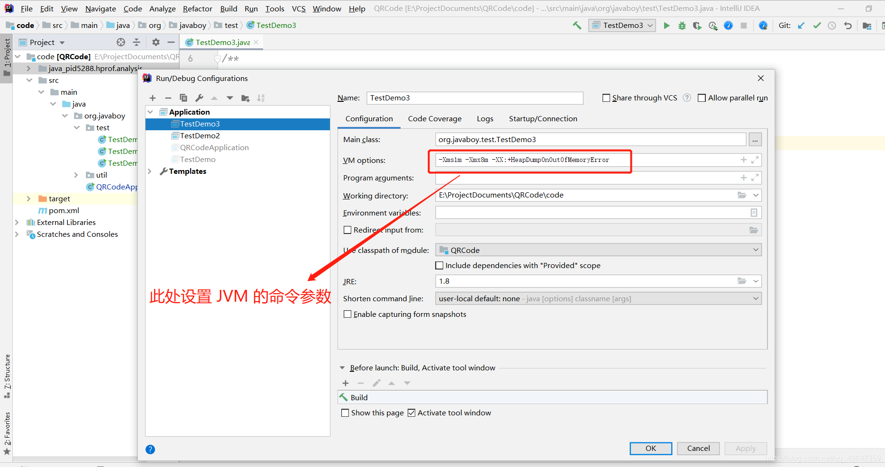Add new configuration with plus icon

(153, 98)
